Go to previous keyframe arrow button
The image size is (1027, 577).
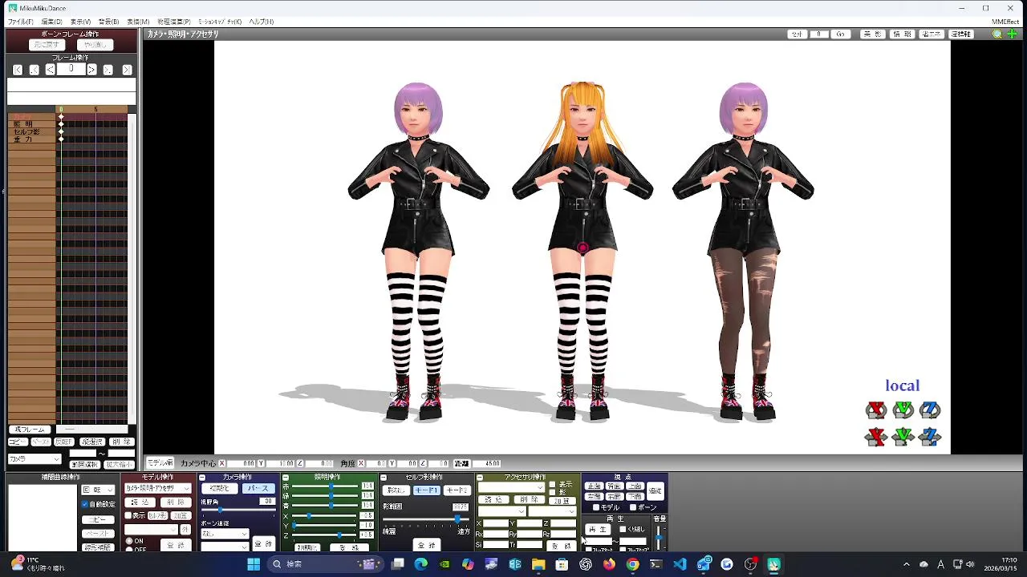[x=35, y=70]
